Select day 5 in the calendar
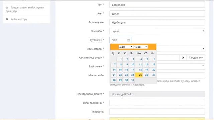This screenshot has height=120, width=214. point(146,59)
